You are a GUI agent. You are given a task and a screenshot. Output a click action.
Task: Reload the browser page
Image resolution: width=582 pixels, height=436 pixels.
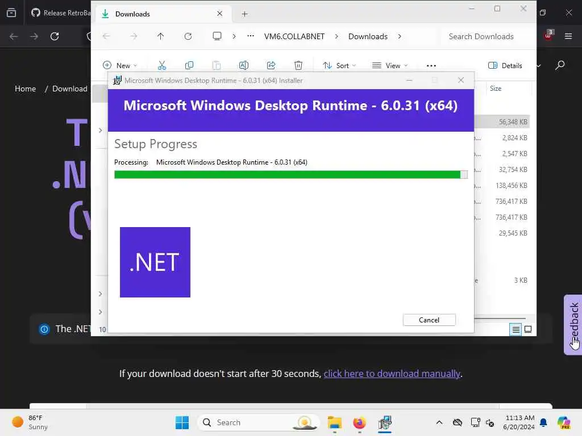pos(55,36)
